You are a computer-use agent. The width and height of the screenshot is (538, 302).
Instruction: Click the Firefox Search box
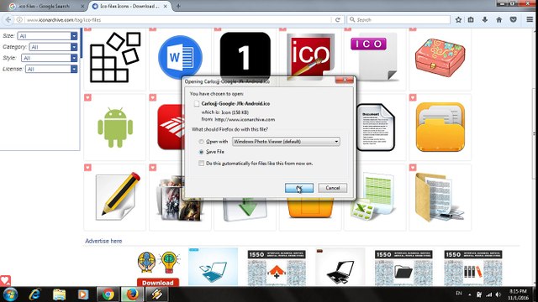[x=398, y=20]
